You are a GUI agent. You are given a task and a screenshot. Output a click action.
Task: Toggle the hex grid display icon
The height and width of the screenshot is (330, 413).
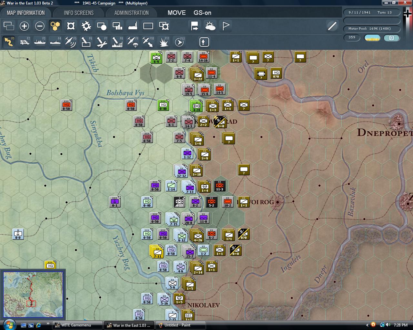[x=55, y=26]
